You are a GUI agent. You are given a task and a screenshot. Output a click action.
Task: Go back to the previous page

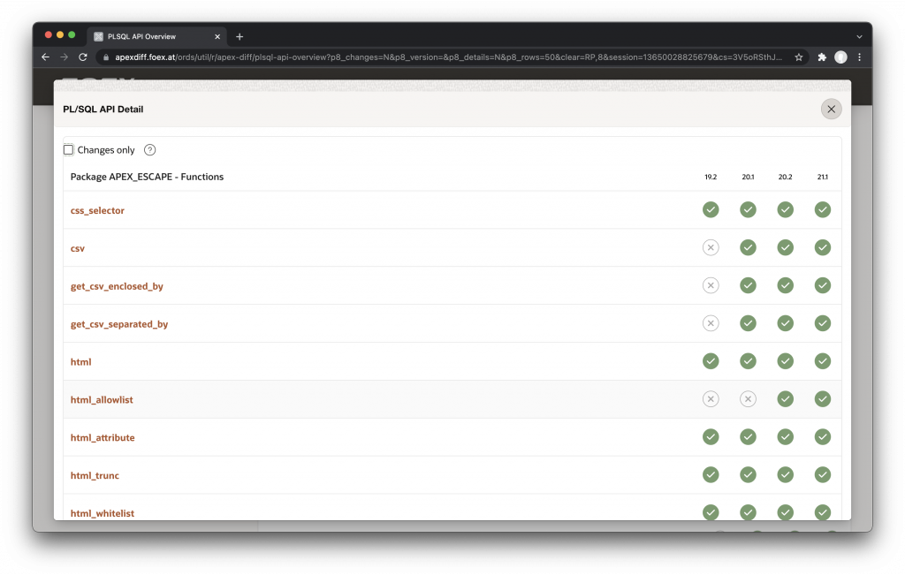[x=46, y=57]
